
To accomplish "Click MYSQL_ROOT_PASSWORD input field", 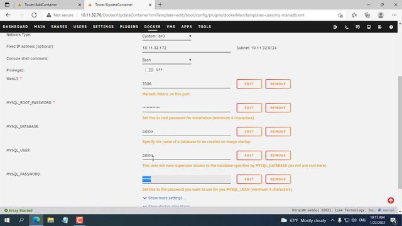I will pos(187,107).
